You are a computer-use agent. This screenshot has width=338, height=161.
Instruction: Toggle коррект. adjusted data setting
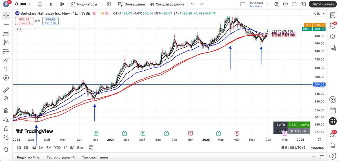click(317, 147)
